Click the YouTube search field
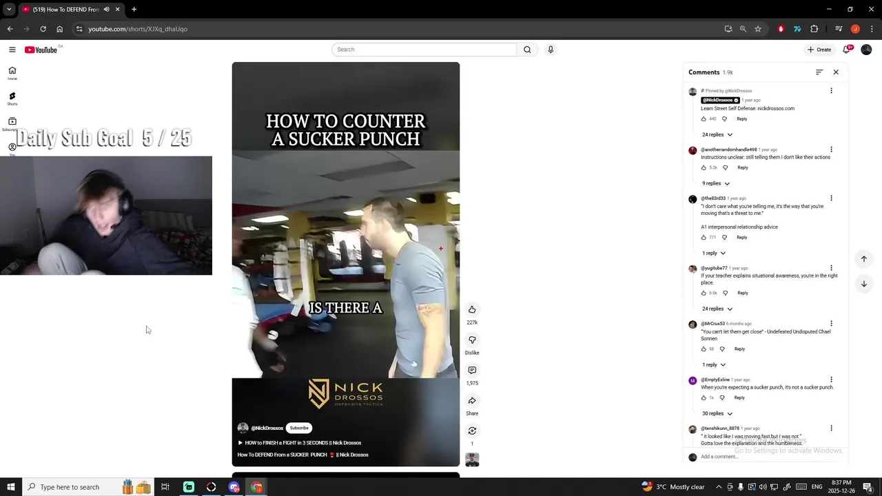882x496 pixels. coord(424,50)
